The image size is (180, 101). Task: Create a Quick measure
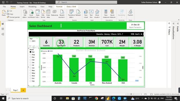coord(112,14)
